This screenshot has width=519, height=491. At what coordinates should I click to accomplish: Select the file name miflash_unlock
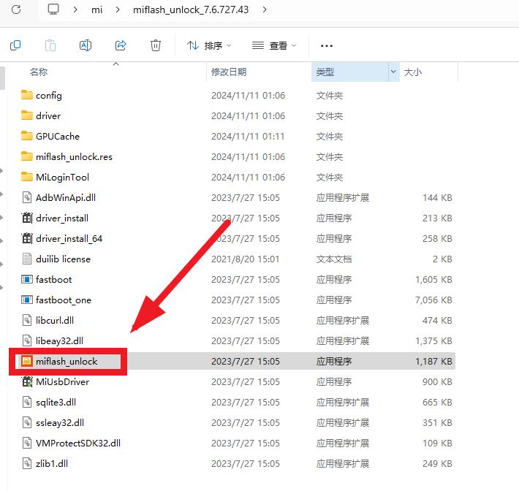point(67,361)
